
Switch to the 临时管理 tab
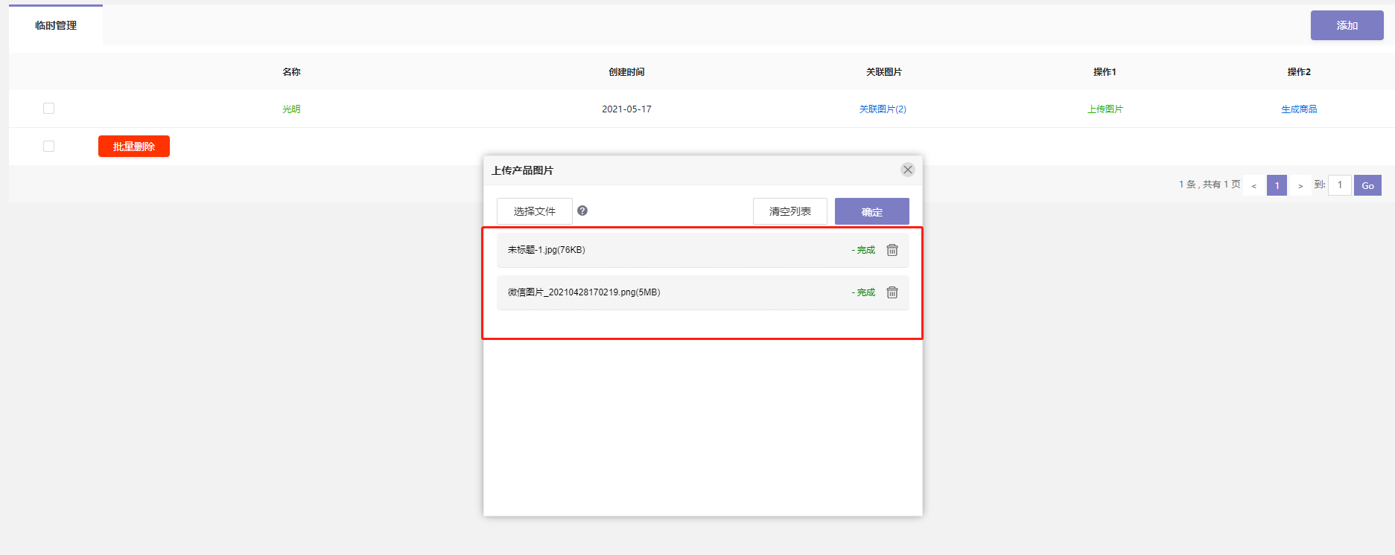[x=56, y=25]
